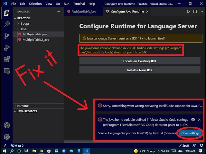Click the VS Code logo in title bar

click(5, 4)
